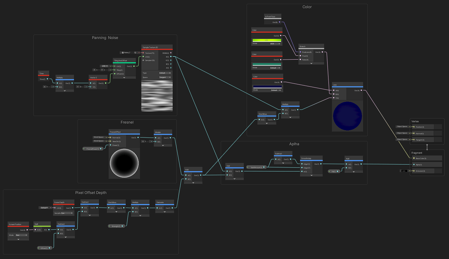Collapse the Branch node using its chevron
The width and height of the screenshot is (449, 259).
tap(311, 63)
